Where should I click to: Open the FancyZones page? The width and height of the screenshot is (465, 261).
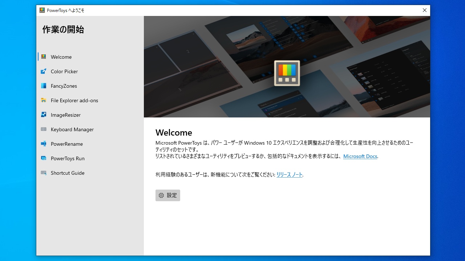(x=90, y=86)
